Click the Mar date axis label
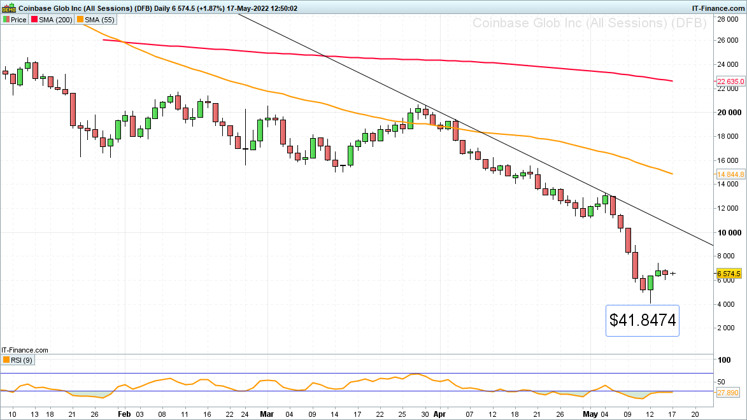 pos(267,414)
